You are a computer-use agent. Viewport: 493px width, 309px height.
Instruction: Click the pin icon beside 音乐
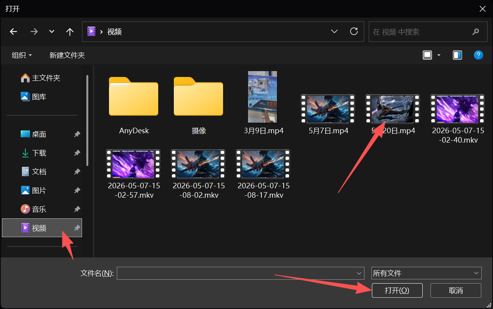point(77,209)
